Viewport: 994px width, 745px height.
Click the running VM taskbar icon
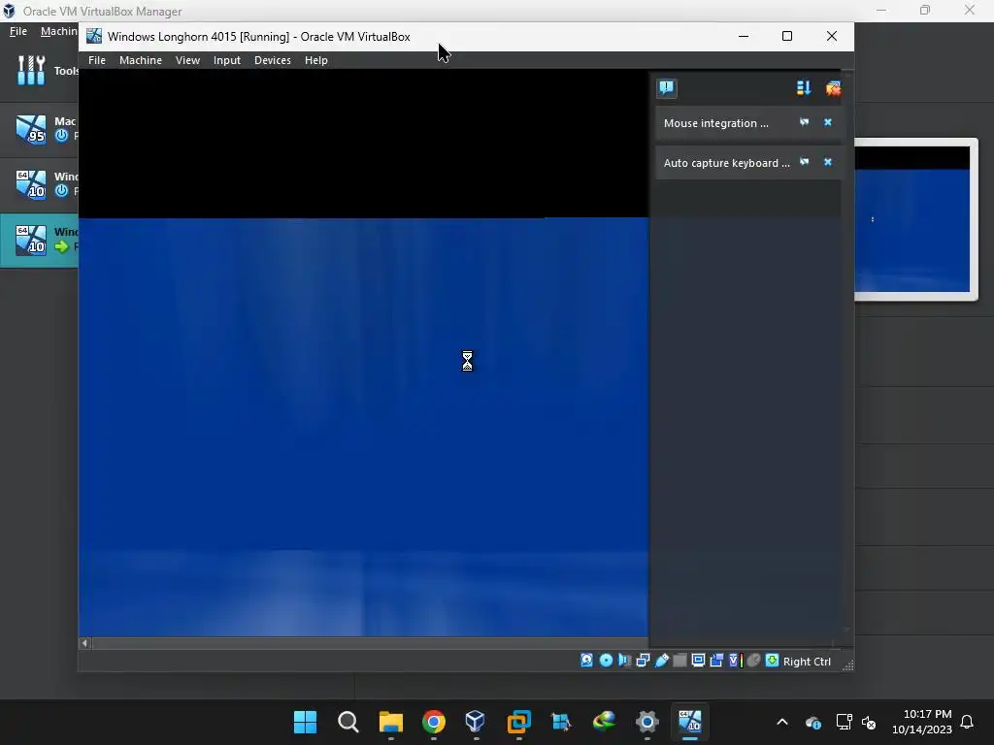(x=690, y=722)
